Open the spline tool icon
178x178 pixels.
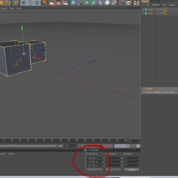click(x=80, y=3)
